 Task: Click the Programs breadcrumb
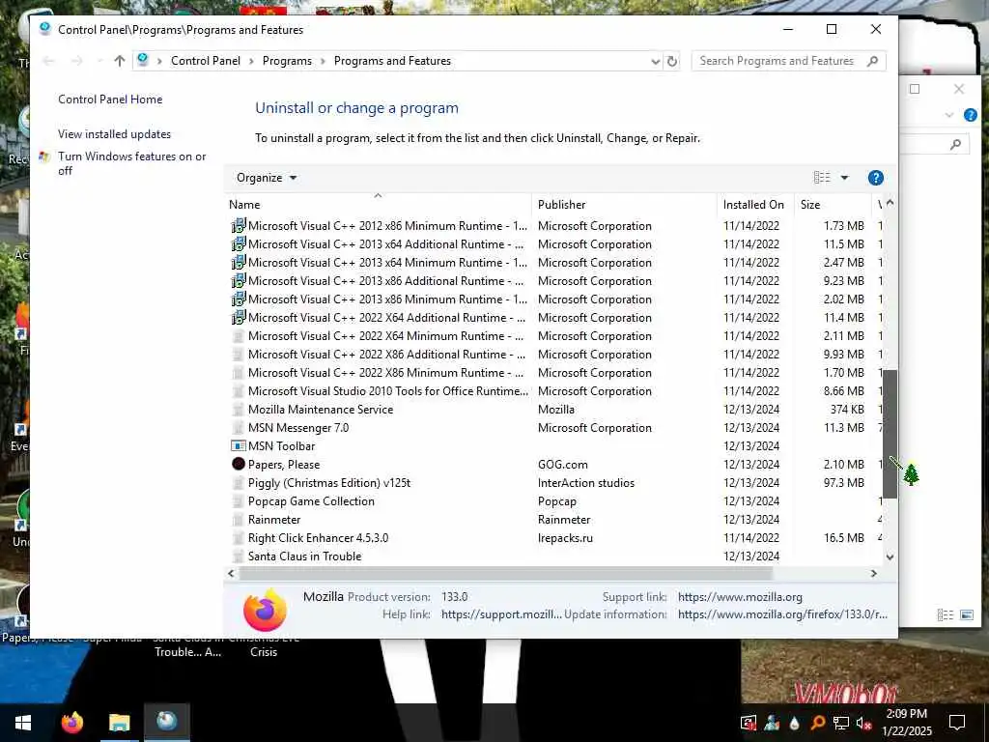(287, 61)
